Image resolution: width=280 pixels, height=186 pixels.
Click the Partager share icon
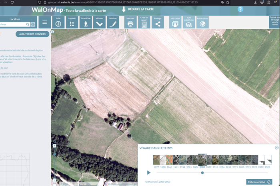(x=158, y=22)
